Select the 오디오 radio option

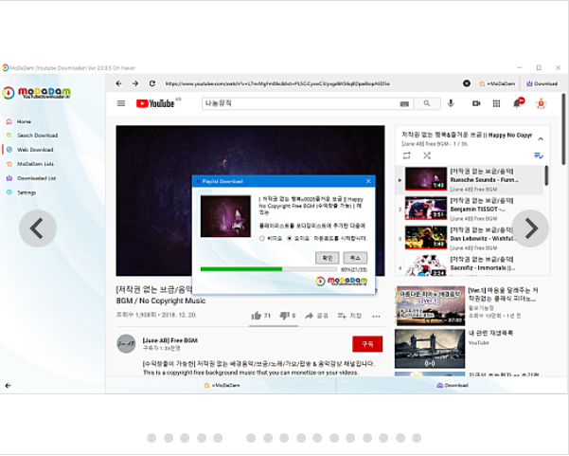coord(289,238)
